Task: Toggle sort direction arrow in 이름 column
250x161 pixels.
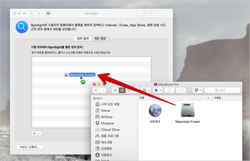Action: point(208,98)
